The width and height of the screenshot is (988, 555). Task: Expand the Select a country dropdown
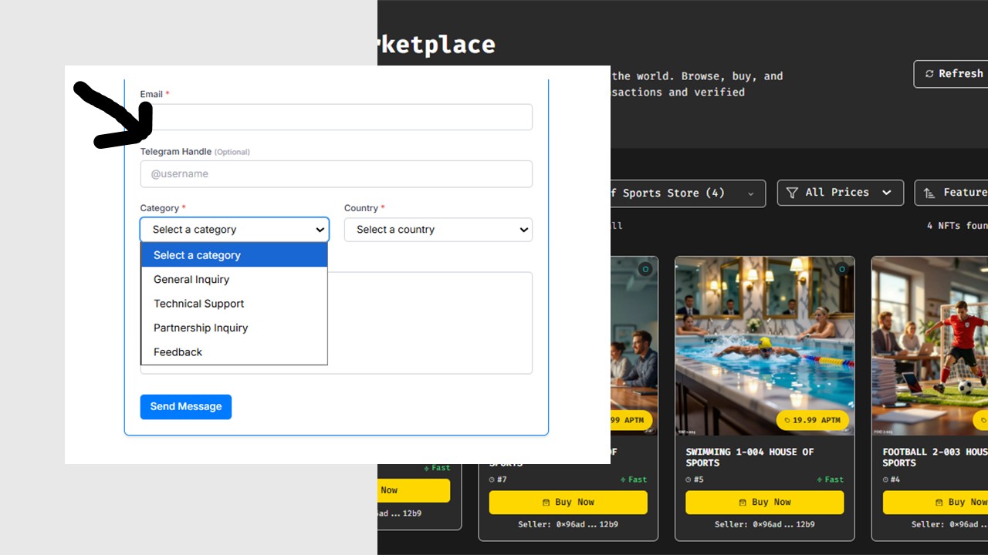coord(438,230)
